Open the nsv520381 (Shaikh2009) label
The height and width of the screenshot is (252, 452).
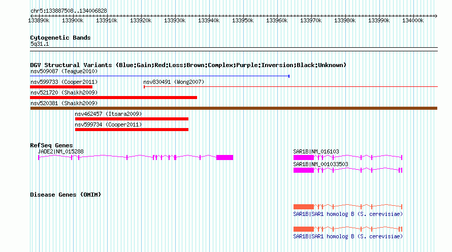64,103
